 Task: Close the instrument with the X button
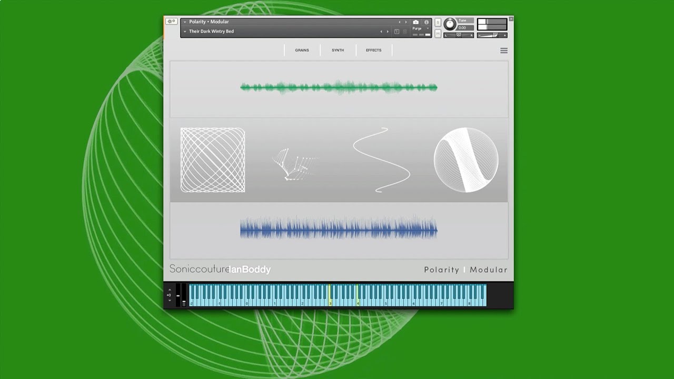tap(511, 19)
